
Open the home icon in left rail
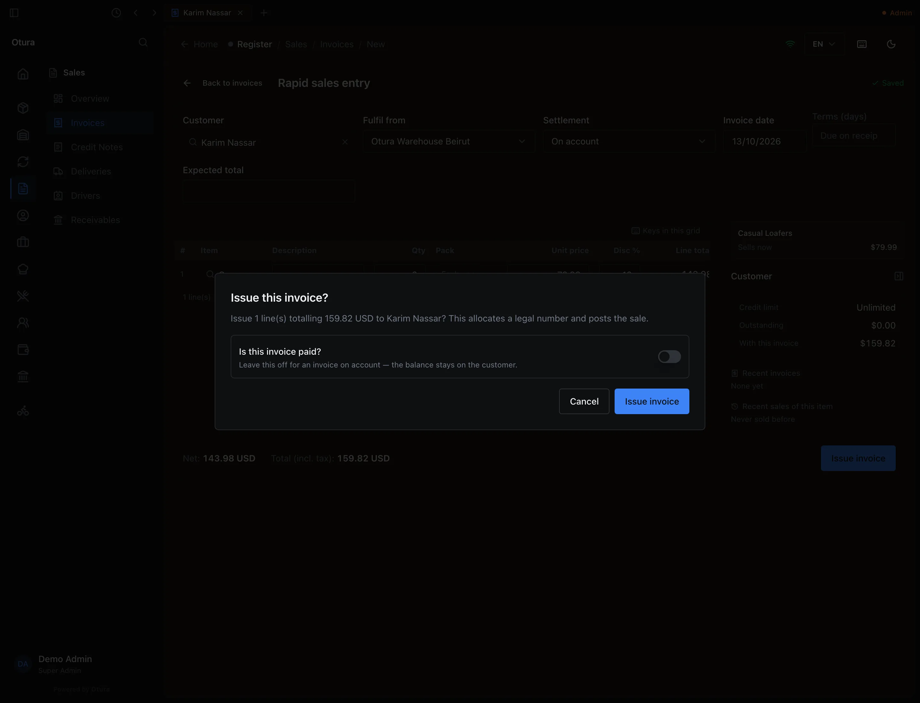click(x=23, y=74)
